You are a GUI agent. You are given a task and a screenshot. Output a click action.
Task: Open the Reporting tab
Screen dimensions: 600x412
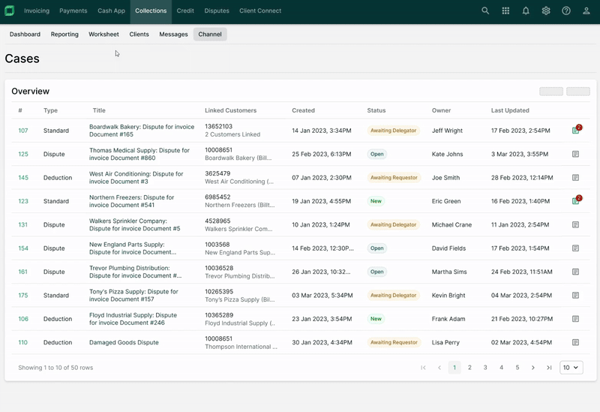click(x=64, y=34)
